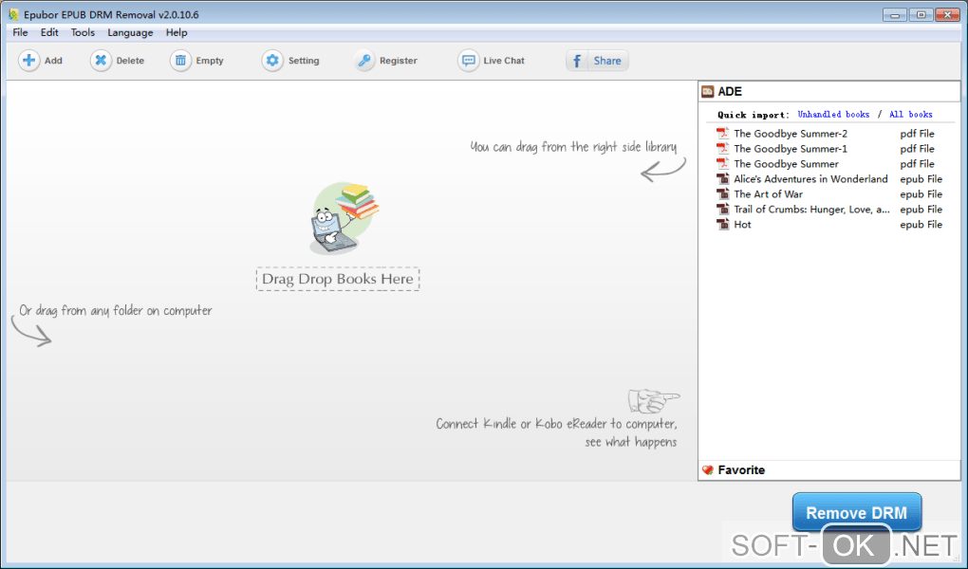Click the laptop with books illustration
Viewport: 968px width, 569px height.
[x=344, y=218]
